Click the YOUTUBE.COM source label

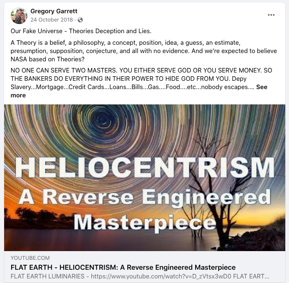[x=30, y=258]
